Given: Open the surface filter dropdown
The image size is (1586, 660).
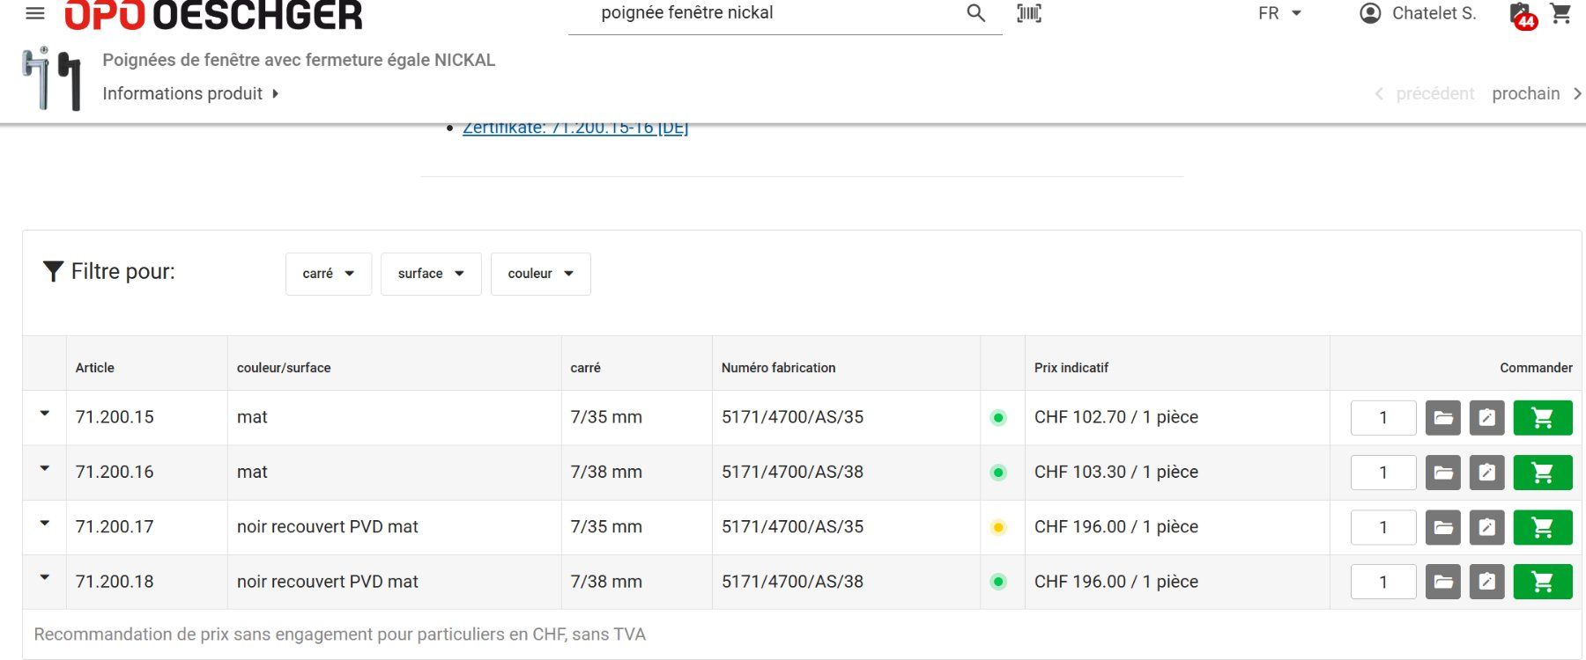Looking at the screenshot, I should (x=431, y=274).
